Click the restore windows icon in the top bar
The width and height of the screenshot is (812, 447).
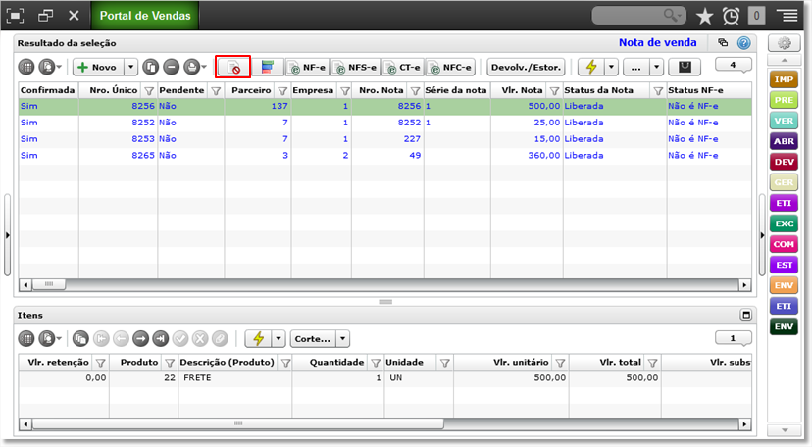(x=45, y=16)
